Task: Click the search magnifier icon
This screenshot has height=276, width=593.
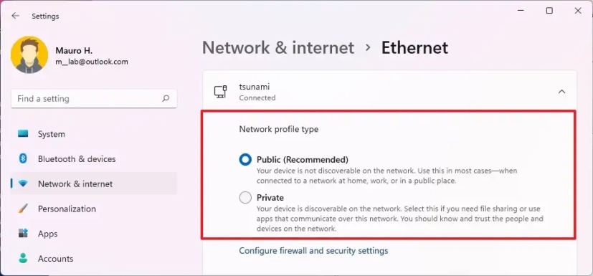Action: point(166,99)
